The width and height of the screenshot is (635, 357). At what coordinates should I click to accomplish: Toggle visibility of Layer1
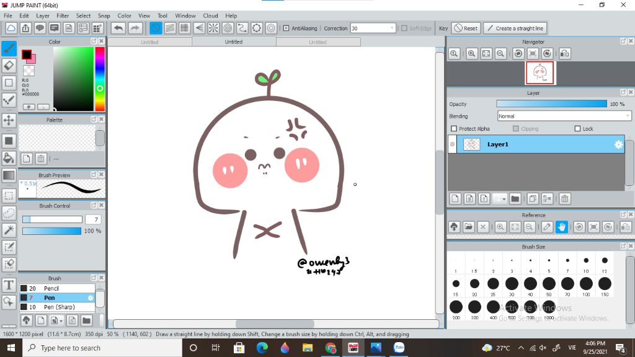tap(452, 144)
